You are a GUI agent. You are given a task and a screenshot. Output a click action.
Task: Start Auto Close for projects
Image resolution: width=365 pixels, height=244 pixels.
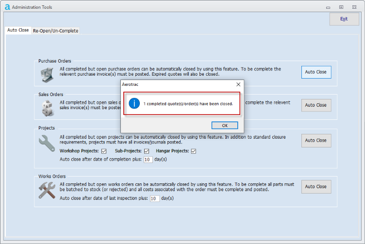point(316,141)
